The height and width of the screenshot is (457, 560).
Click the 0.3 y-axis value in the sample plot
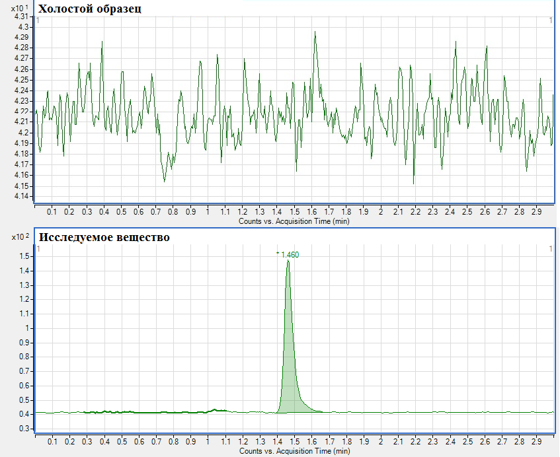tap(24, 429)
